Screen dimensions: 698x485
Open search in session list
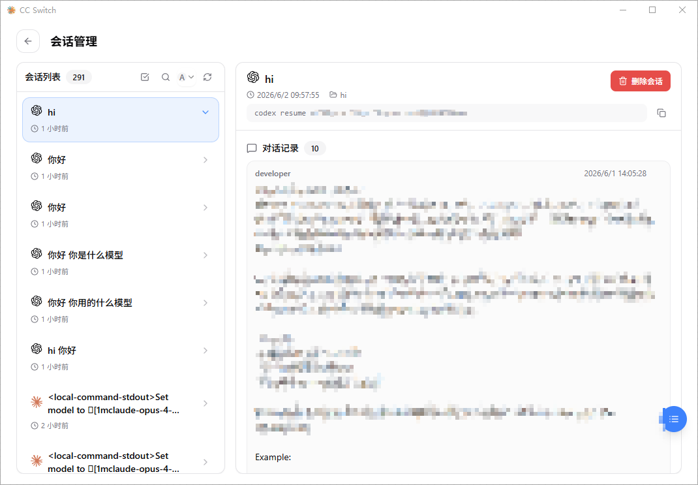(x=166, y=77)
